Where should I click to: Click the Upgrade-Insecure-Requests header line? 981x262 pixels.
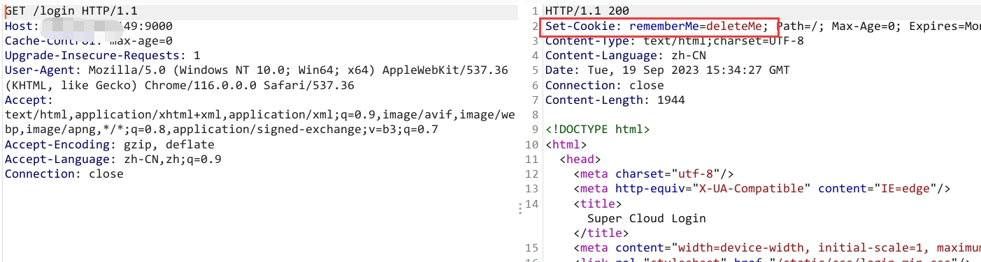[x=103, y=55]
